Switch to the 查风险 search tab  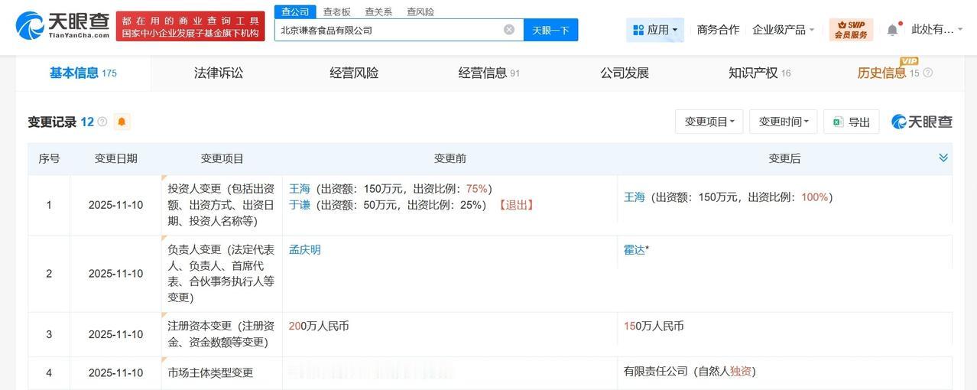[420, 11]
